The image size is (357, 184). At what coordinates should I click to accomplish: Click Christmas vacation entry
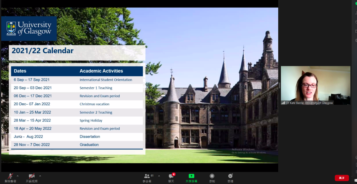coord(95,104)
